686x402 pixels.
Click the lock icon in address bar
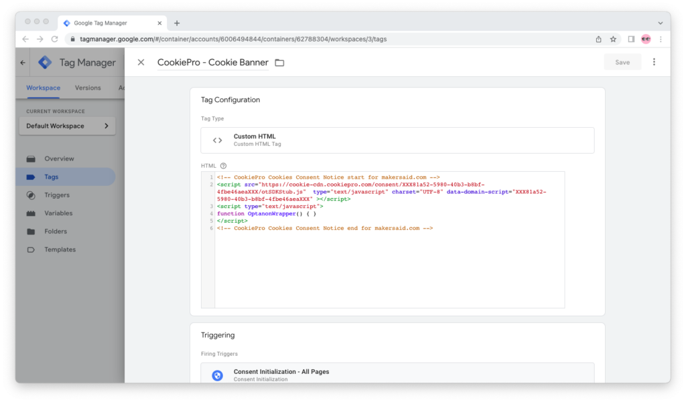[72, 39]
